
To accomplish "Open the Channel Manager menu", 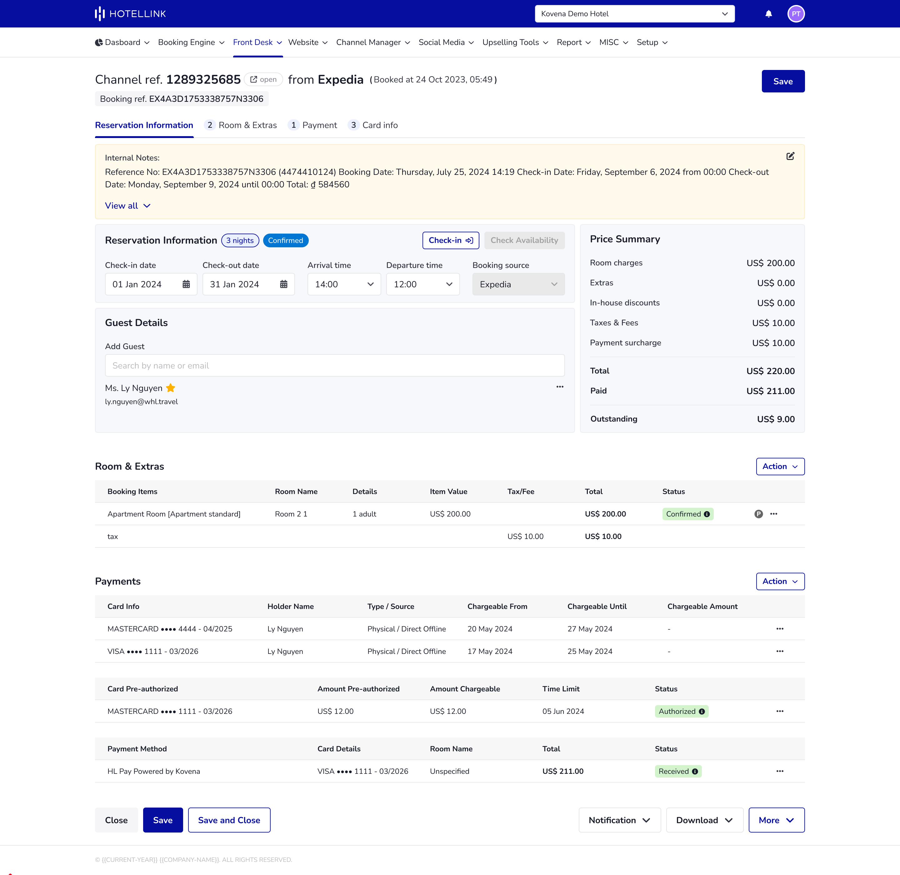I will (372, 42).
